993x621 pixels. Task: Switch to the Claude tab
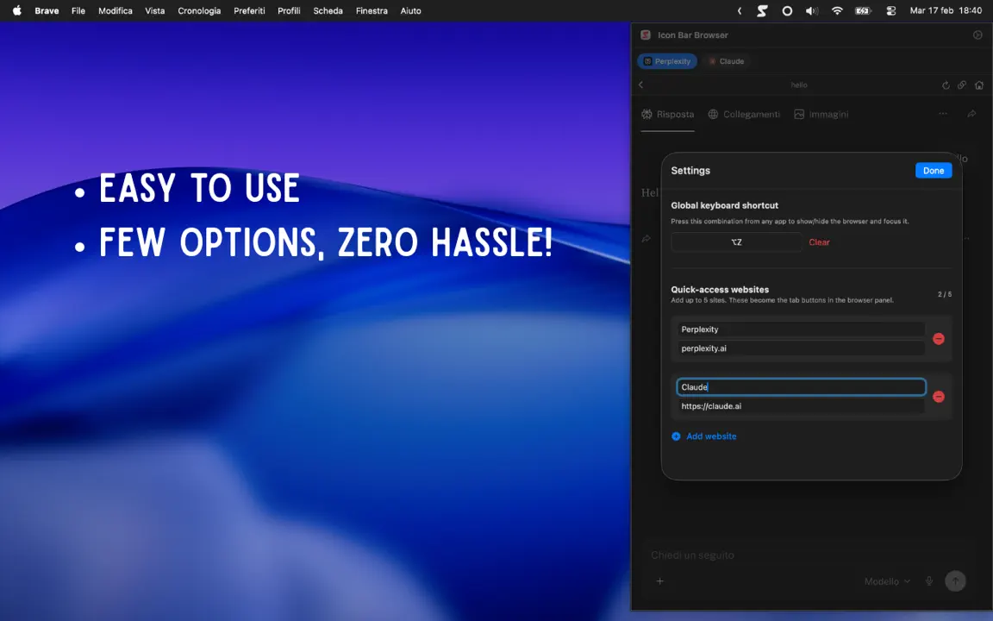point(726,61)
